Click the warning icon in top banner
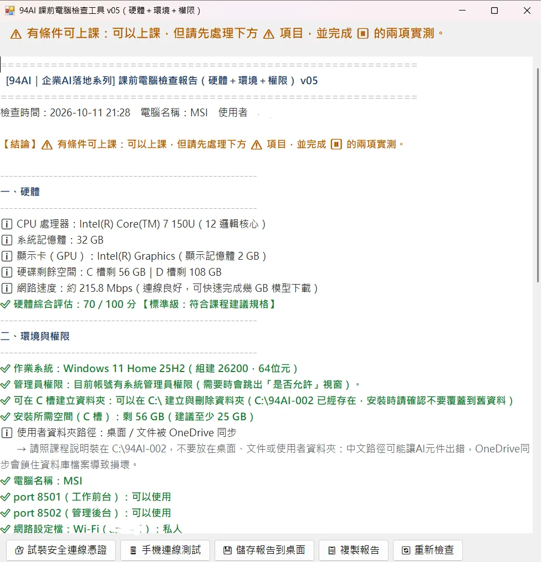Screen dimensions: 541x562 pos(16,34)
